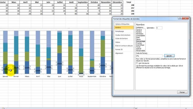Click the Ajouter button

[x=169, y=56]
